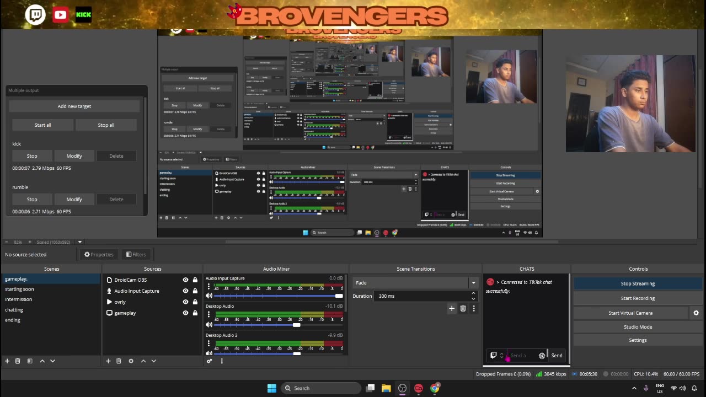
Task: Select the gameplay. scene
Action: coord(51,279)
